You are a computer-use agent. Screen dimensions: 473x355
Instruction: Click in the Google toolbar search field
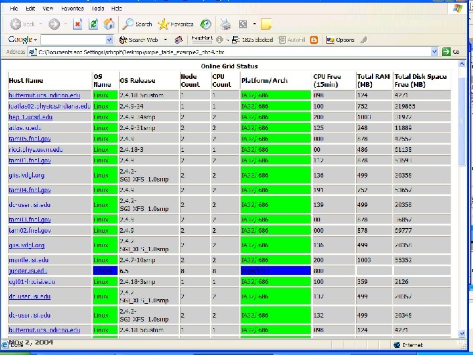(74, 40)
